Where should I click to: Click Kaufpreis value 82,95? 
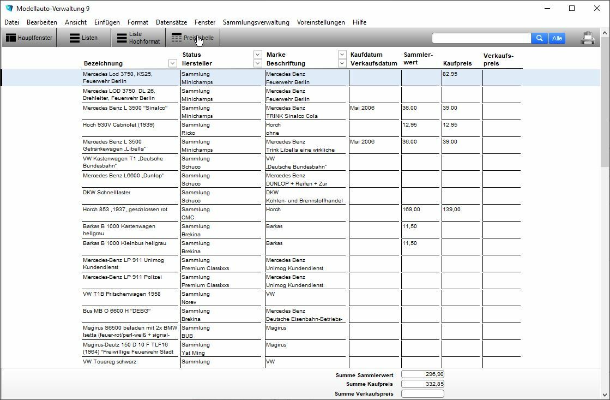450,74
